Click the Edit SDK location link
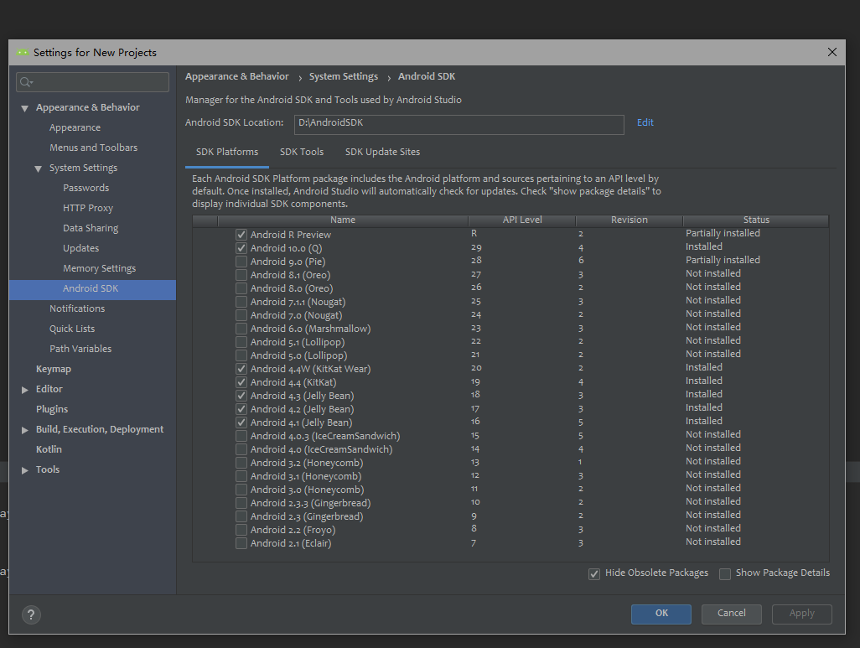The image size is (860, 648). [645, 122]
